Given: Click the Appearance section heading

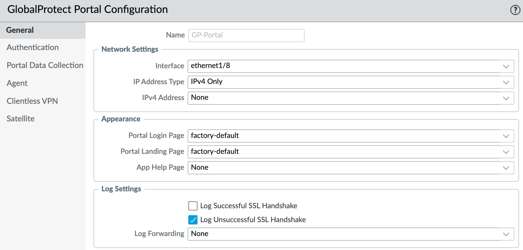Looking at the screenshot, I should pos(121,119).
